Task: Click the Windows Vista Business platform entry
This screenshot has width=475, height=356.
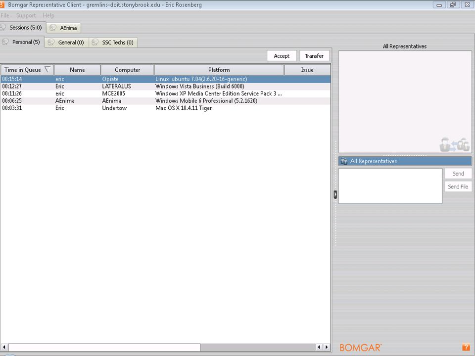Action: [x=199, y=86]
